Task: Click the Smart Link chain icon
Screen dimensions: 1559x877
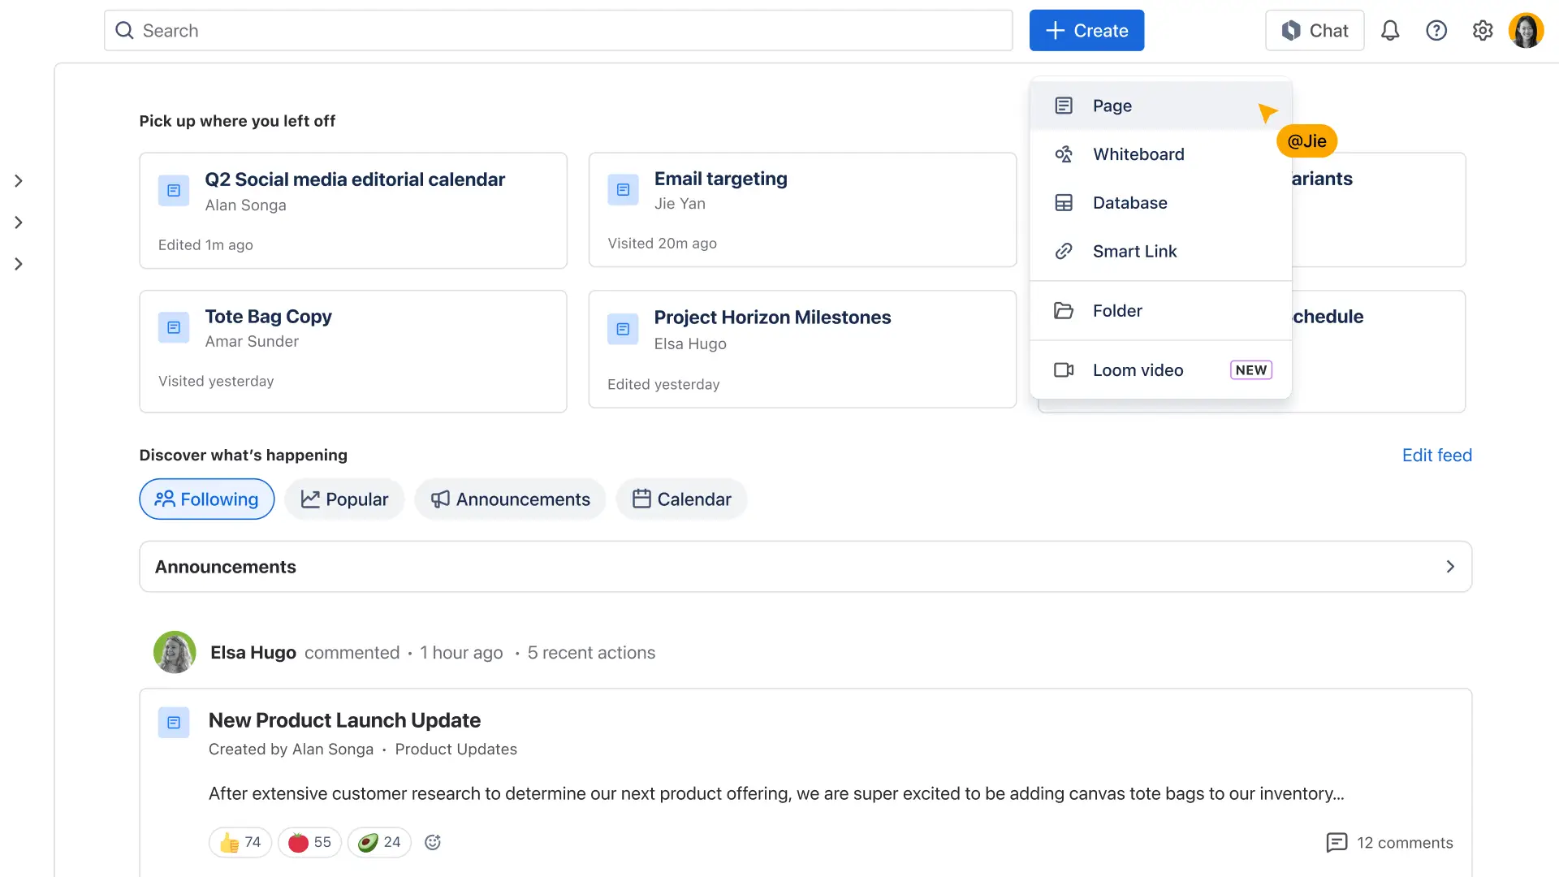Action: pyautogui.click(x=1064, y=252)
